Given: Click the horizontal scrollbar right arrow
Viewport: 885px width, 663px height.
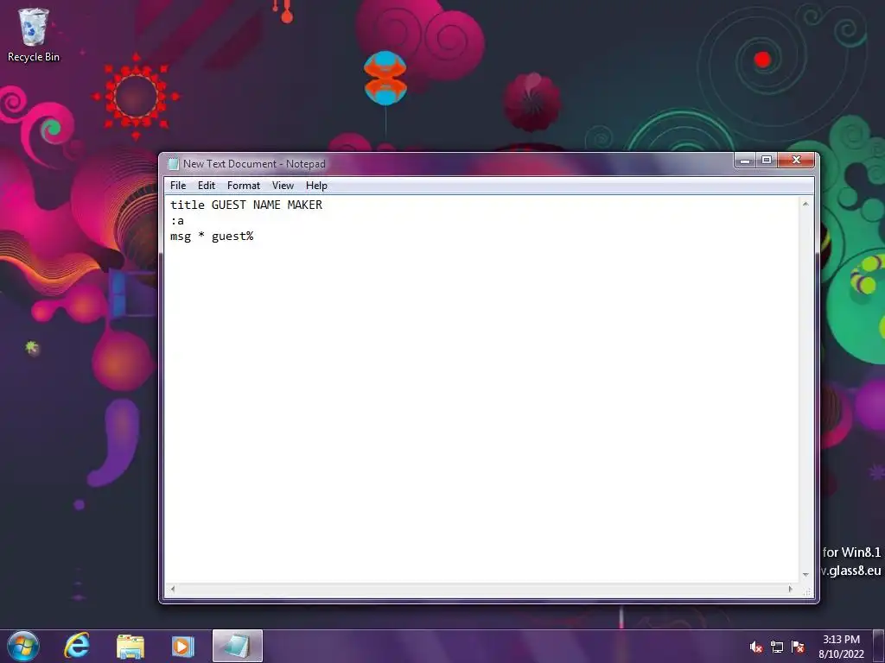Looking at the screenshot, I should (x=790, y=589).
